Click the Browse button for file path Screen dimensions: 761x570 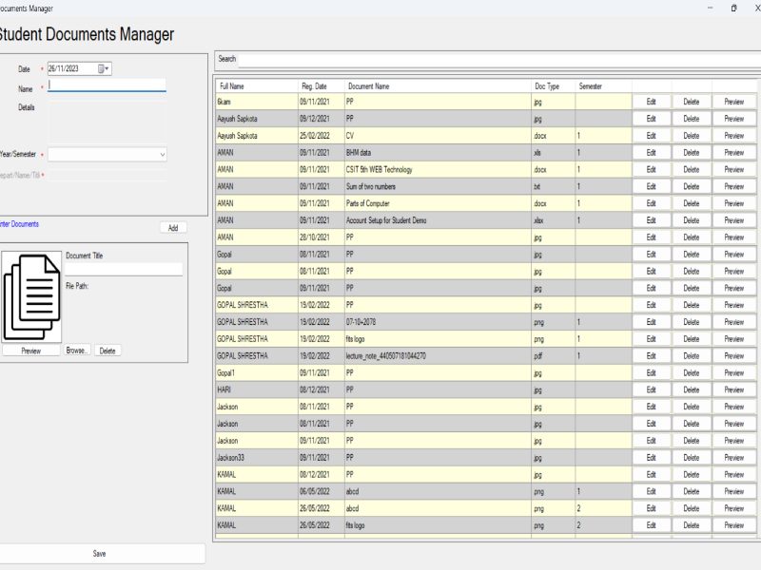point(77,351)
